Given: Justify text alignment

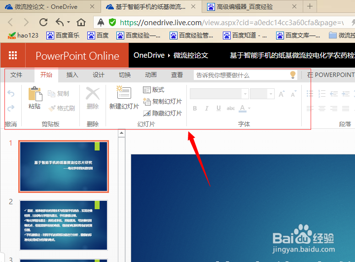Looking at the screenshot, I should (346, 109).
